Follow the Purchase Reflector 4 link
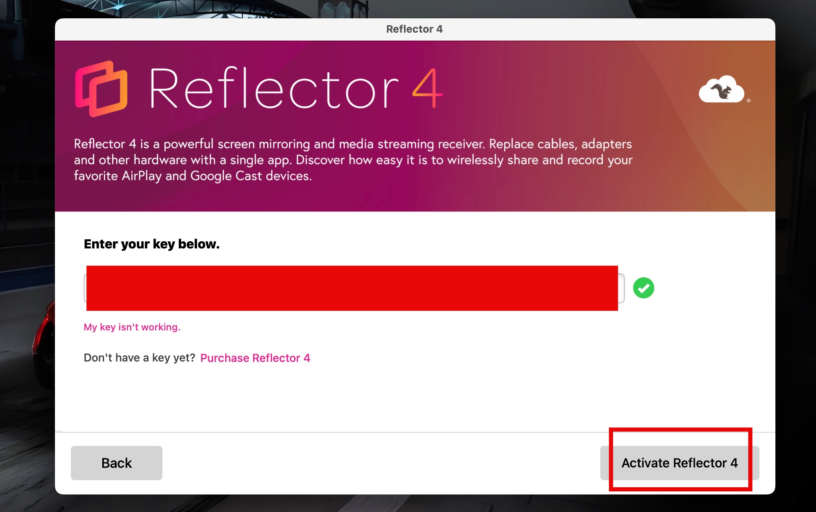Screen dimensions: 816x512 pyautogui.click(x=255, y=358)
